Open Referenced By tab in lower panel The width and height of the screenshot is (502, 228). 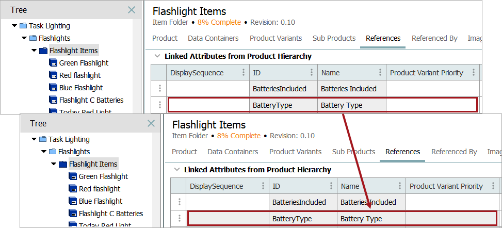tap(454, 152)
